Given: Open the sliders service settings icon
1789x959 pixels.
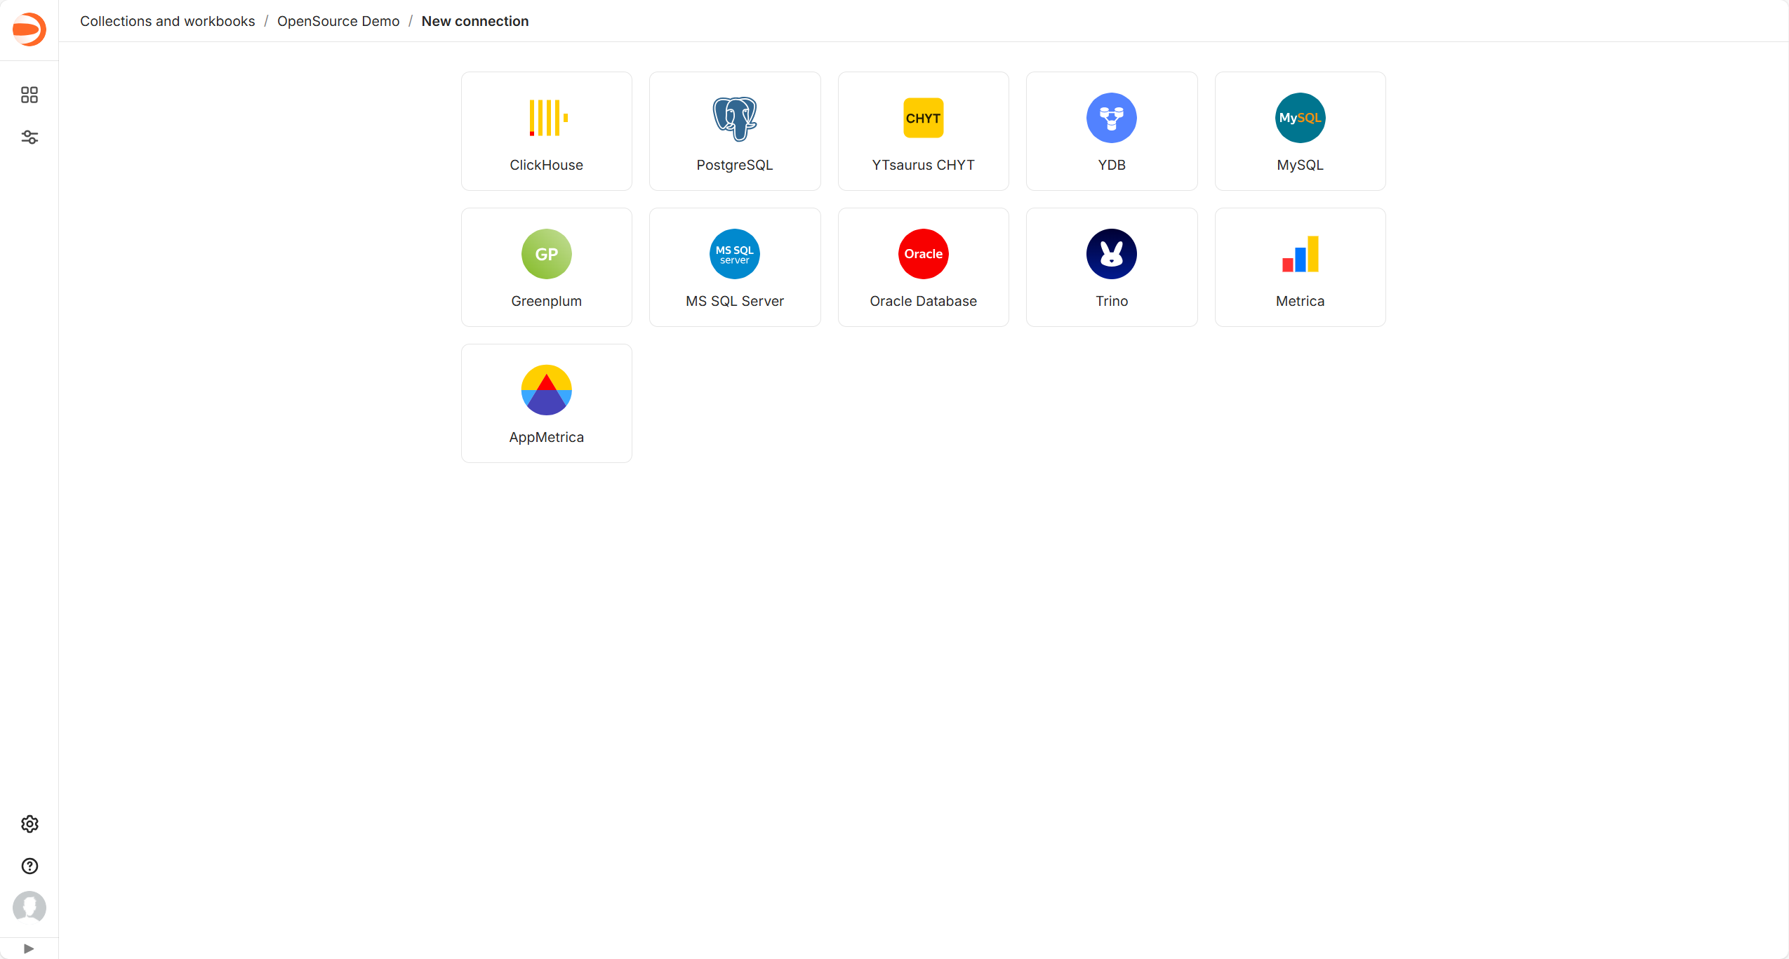Looking at the screenshot, I should [29, 138].
